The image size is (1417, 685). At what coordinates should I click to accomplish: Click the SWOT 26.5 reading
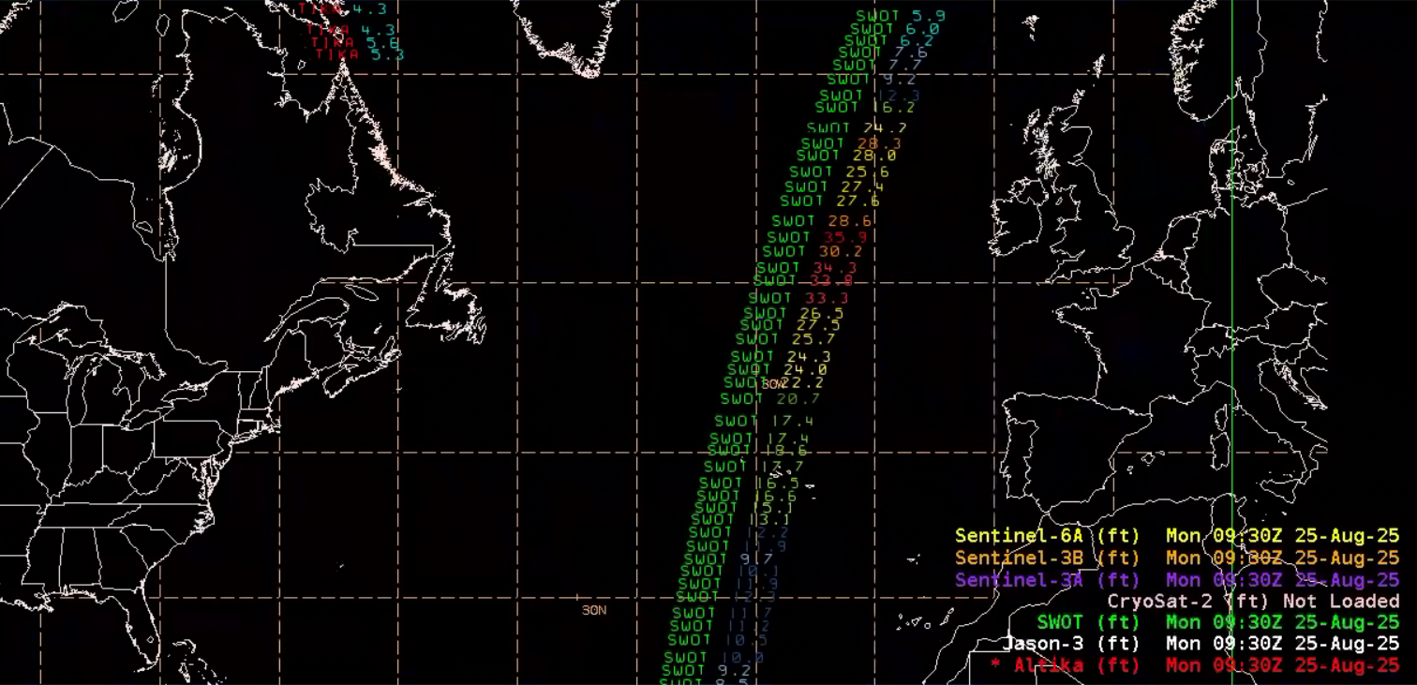click(x=793, y=313)
